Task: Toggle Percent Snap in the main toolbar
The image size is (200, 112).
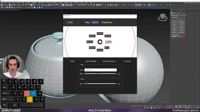Action: 71,5
